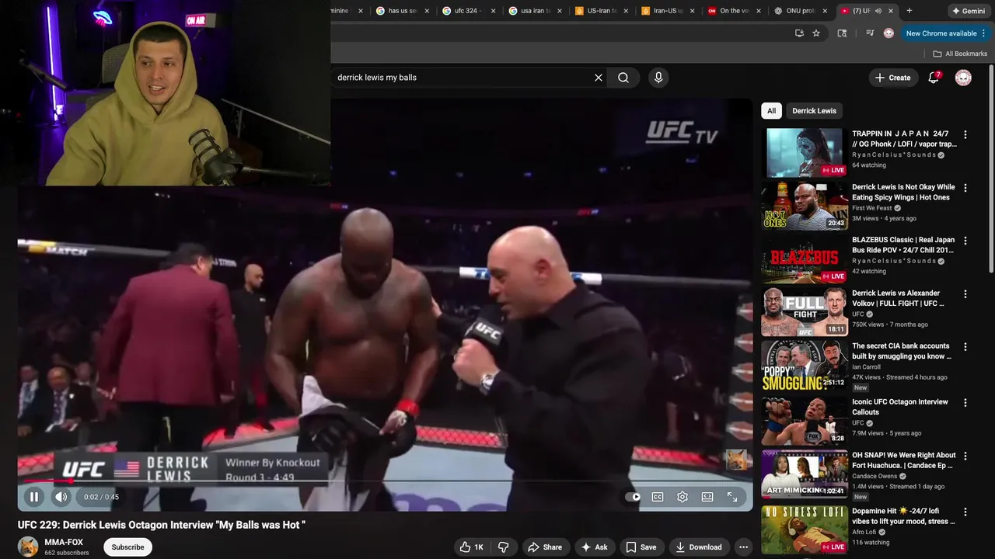Viewport: 995px width, 559px height.
Task: Mute the video with the speaker icon
Action: coord(61,497)
